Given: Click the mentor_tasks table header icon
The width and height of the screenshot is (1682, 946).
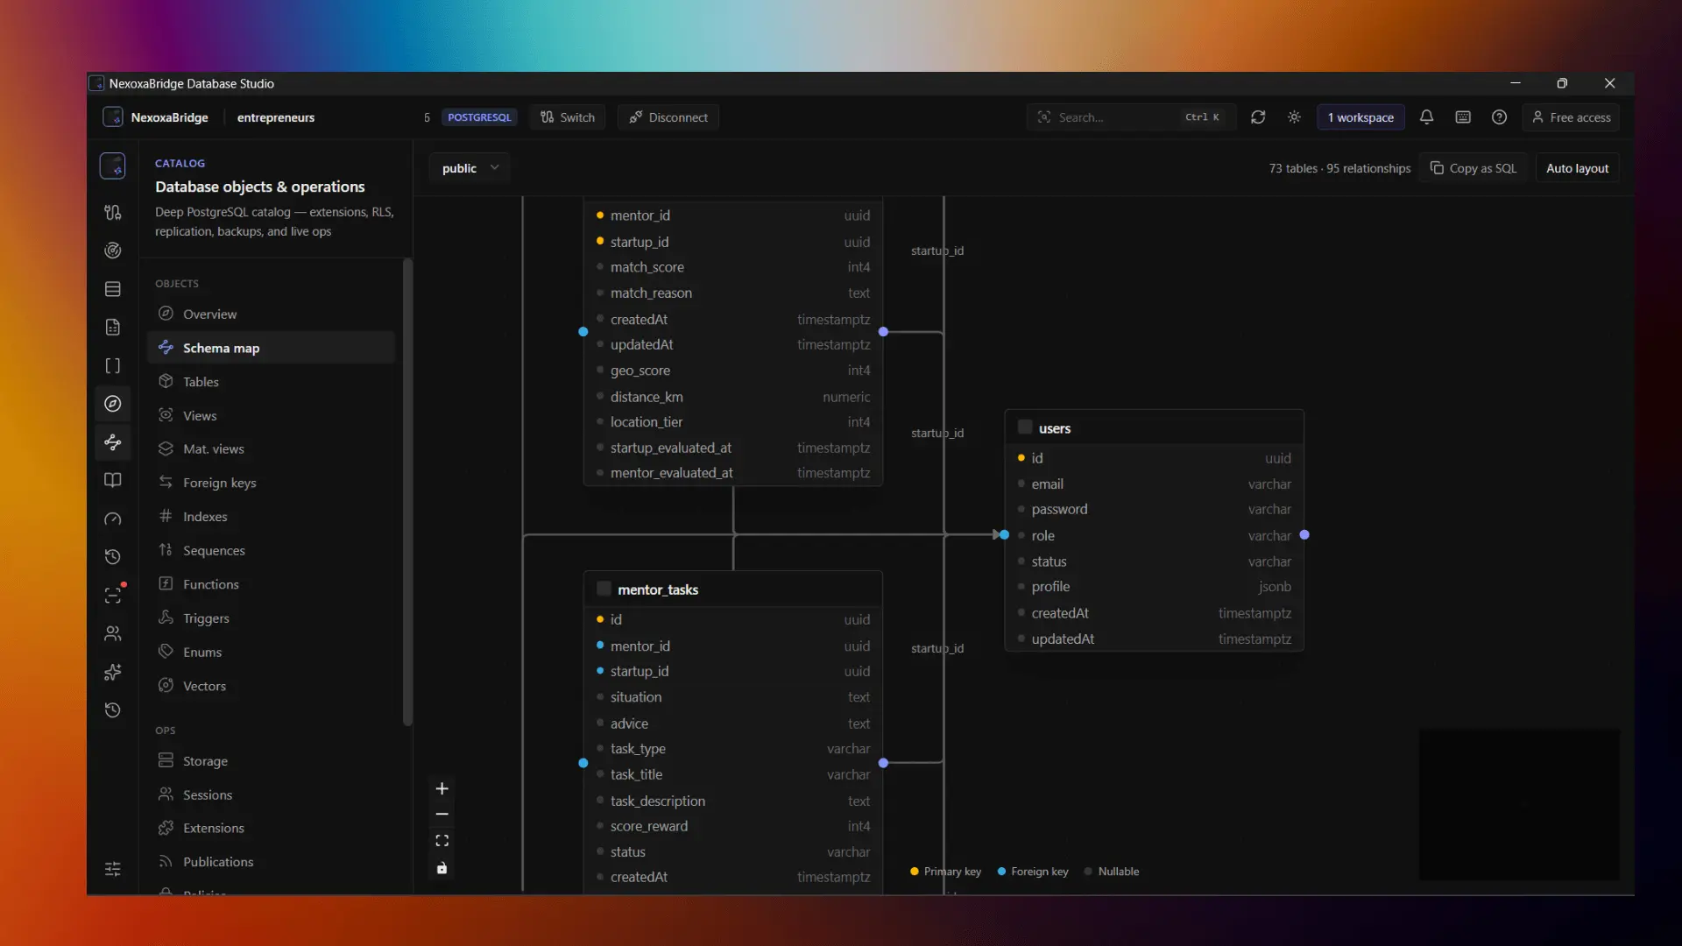Looking at the screenshot, I should [604, 589].
